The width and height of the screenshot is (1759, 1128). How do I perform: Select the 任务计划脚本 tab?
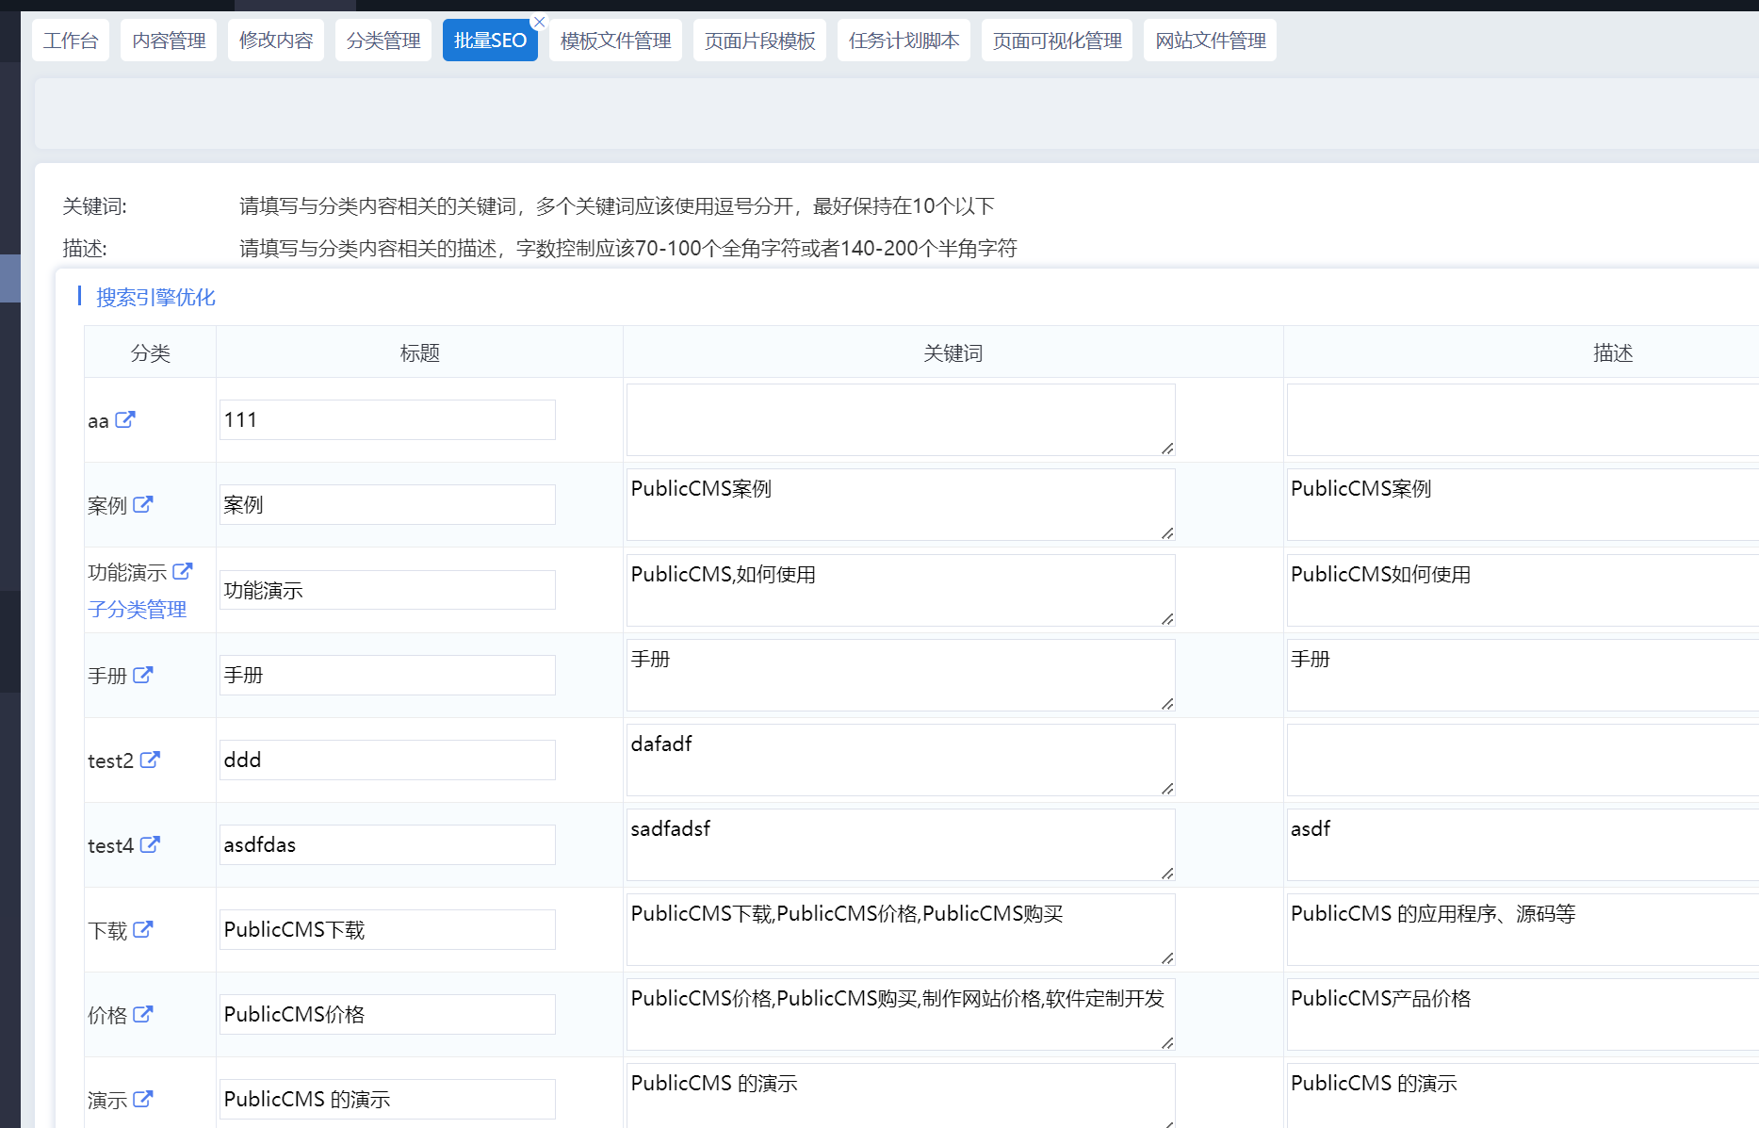[x=904, y=41]
